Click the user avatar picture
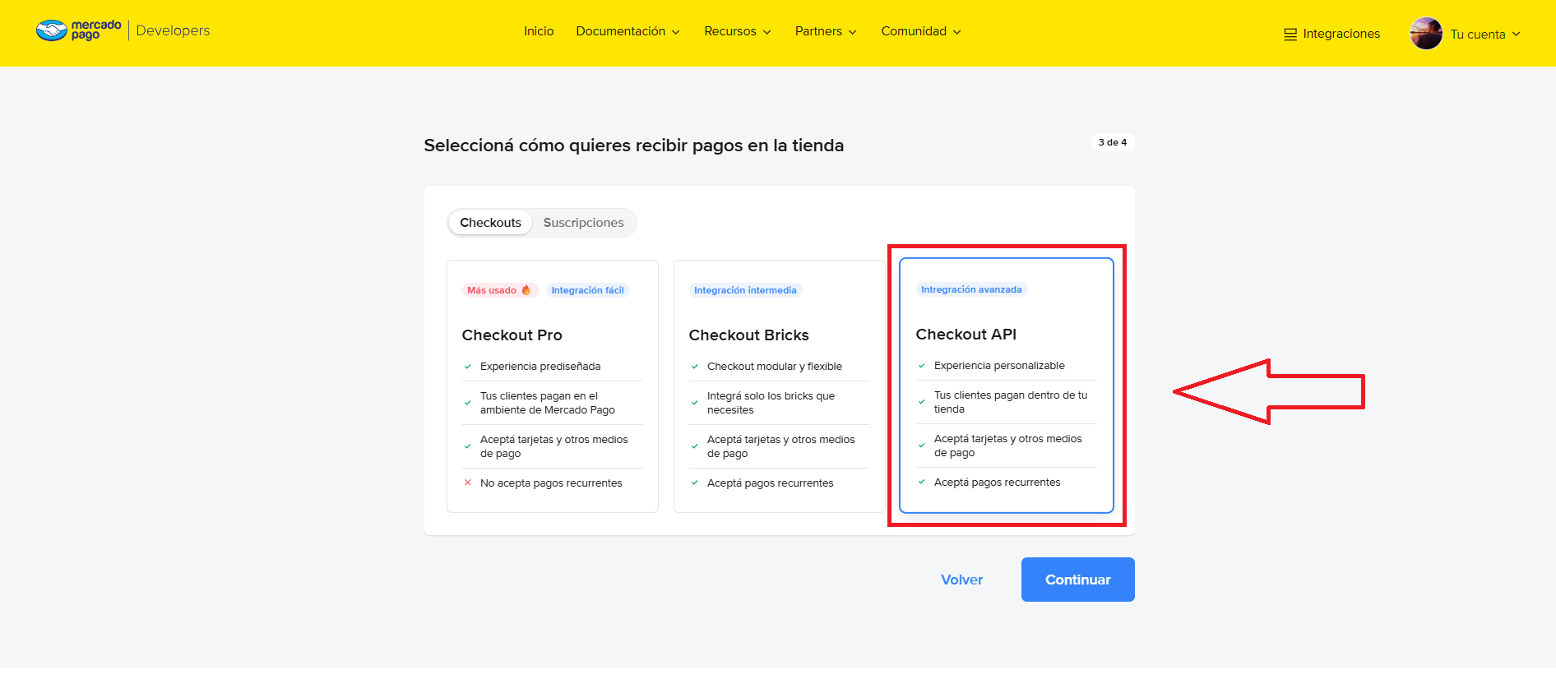The image size is (1556, 679). [1426, 34]
